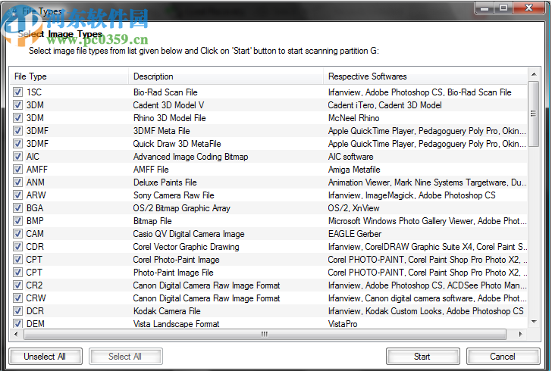The width and height of the screenshot is (552, 371).
Task: Click the vertical scrollbar up arrow
Action: coord(534,74)
